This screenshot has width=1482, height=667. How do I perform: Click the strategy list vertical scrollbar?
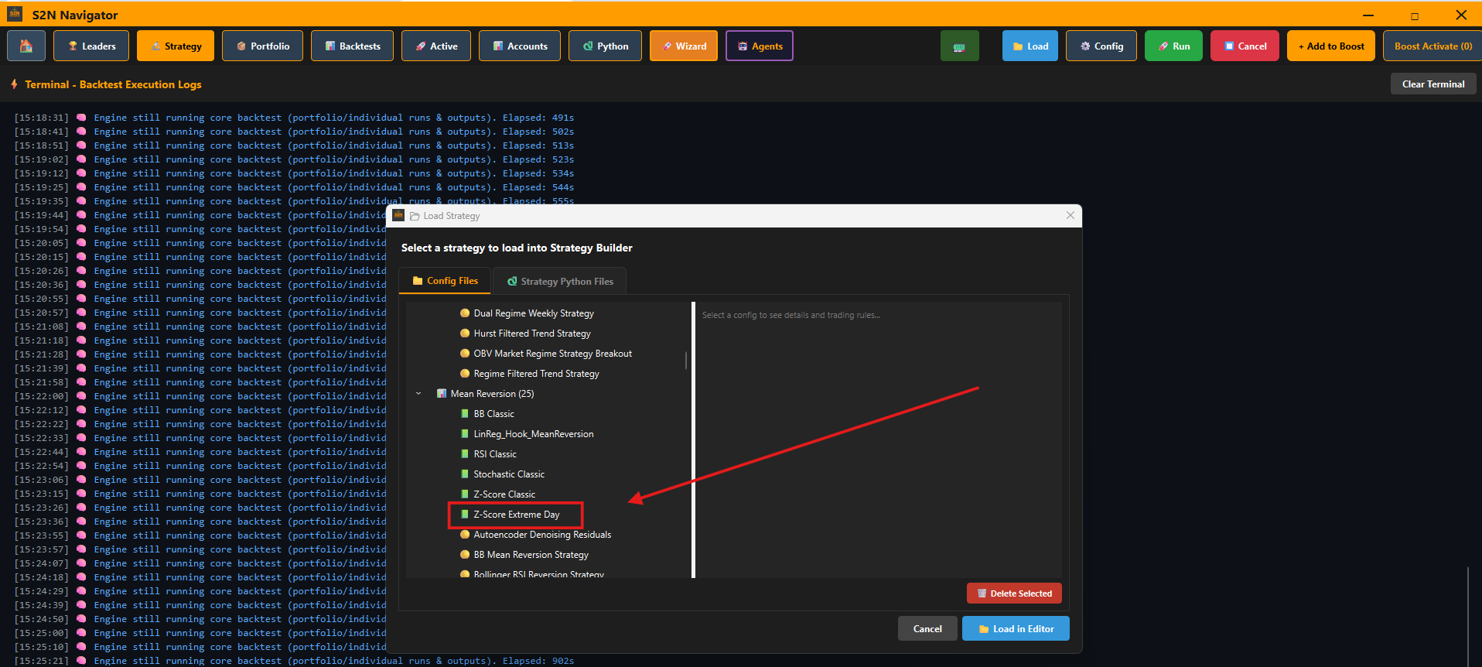click(x=686, y=360)
